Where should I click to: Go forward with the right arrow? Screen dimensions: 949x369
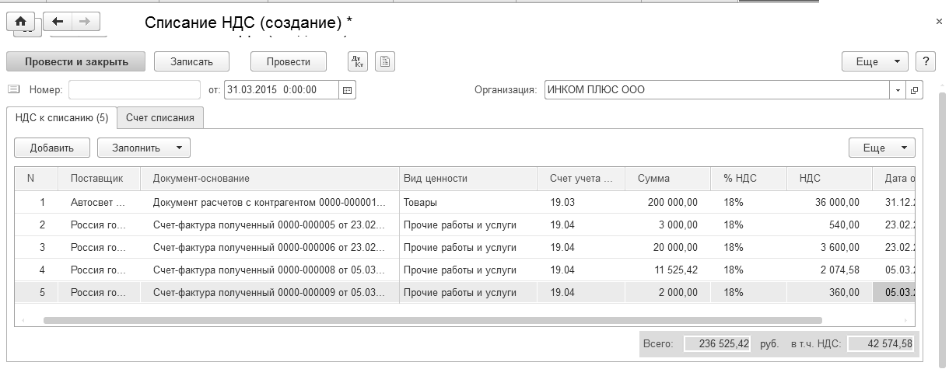[86, 21]
